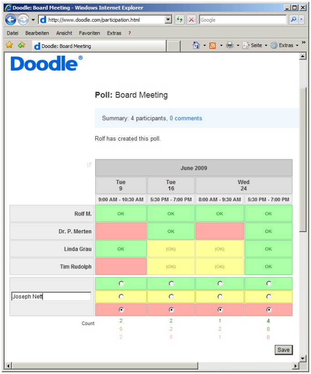Click the Save button
Viewport: 311px width, 374px height.
[x=284, y=350]
